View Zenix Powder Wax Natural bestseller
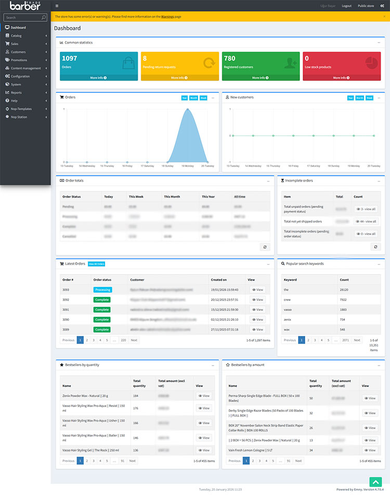390x495 pixels. click(x=204, y=396)
